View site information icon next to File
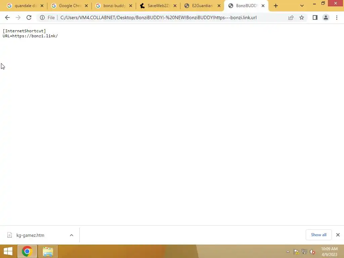 point(42,17)
